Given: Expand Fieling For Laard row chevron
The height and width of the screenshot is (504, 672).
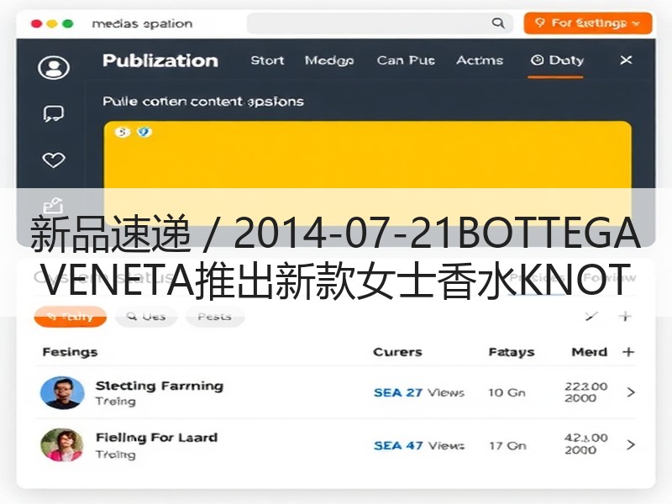Looking at the screenshot, I should [x=631, y=445].
